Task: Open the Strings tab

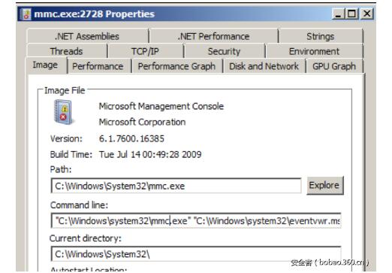Action: 321,36
